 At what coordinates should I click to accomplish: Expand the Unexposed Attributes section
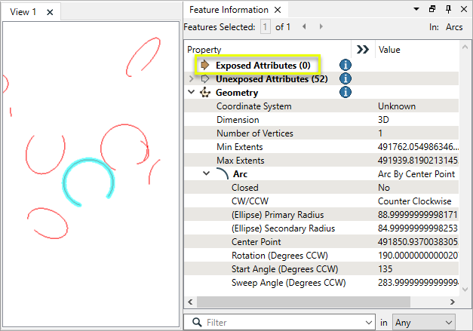coord(192,78)
